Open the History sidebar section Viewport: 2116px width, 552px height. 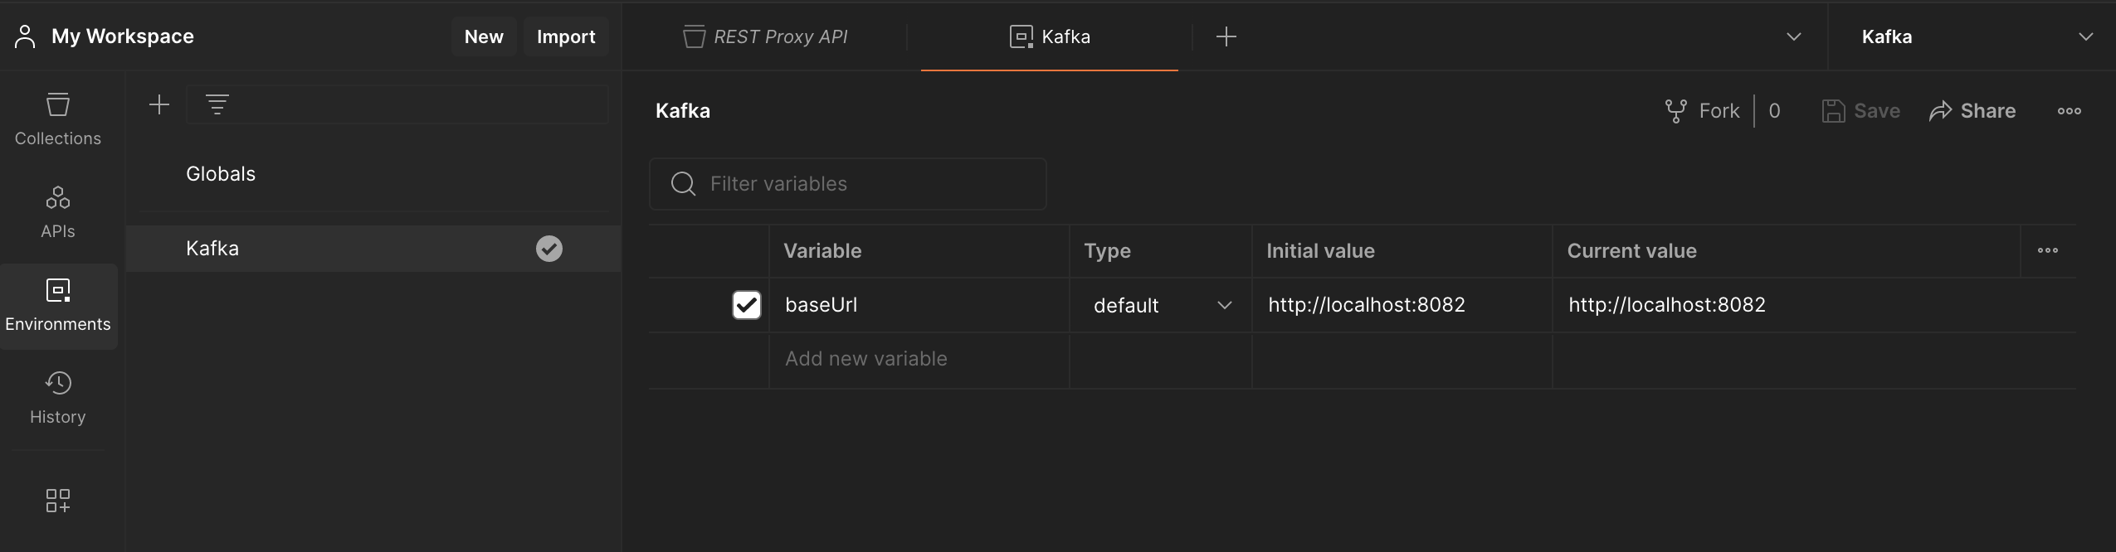[58, 398]
